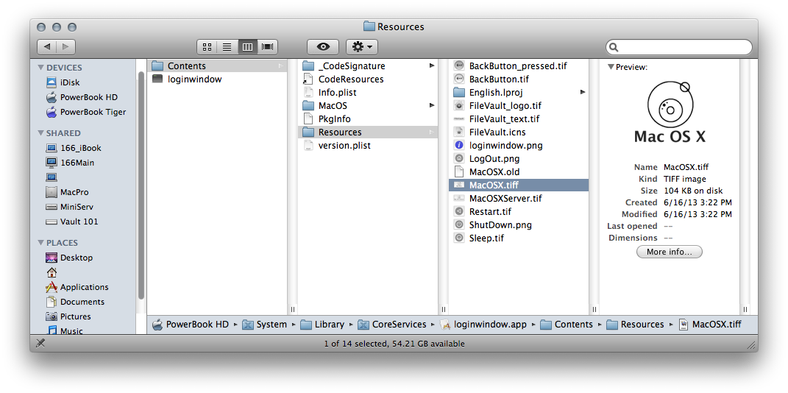Click inside the Spotlight search field

[x=679, y=47]
